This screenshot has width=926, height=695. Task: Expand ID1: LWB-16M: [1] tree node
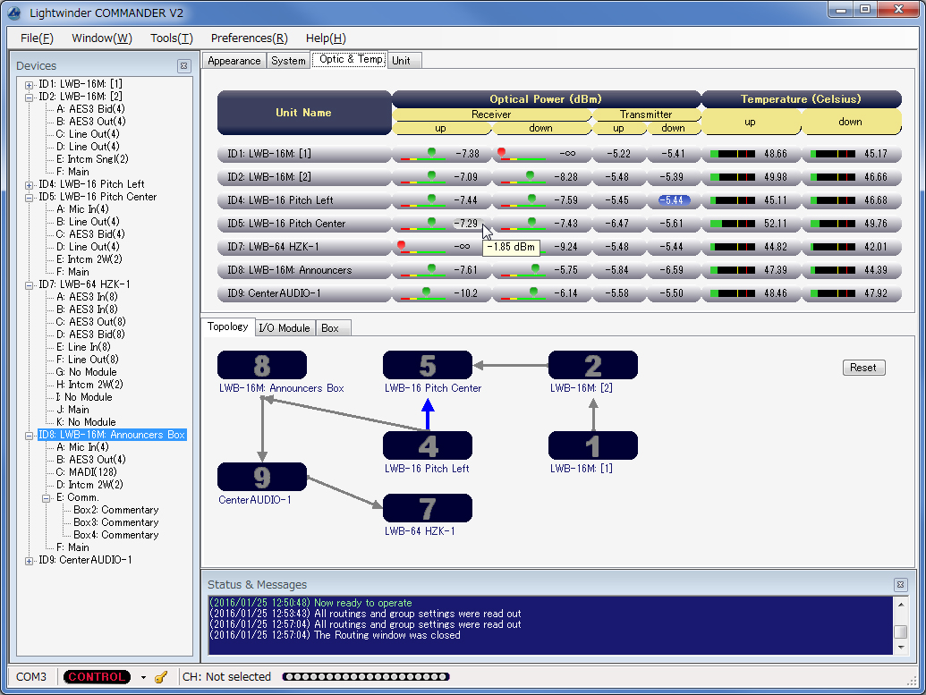pyautogui.click(x=29, y=84)
